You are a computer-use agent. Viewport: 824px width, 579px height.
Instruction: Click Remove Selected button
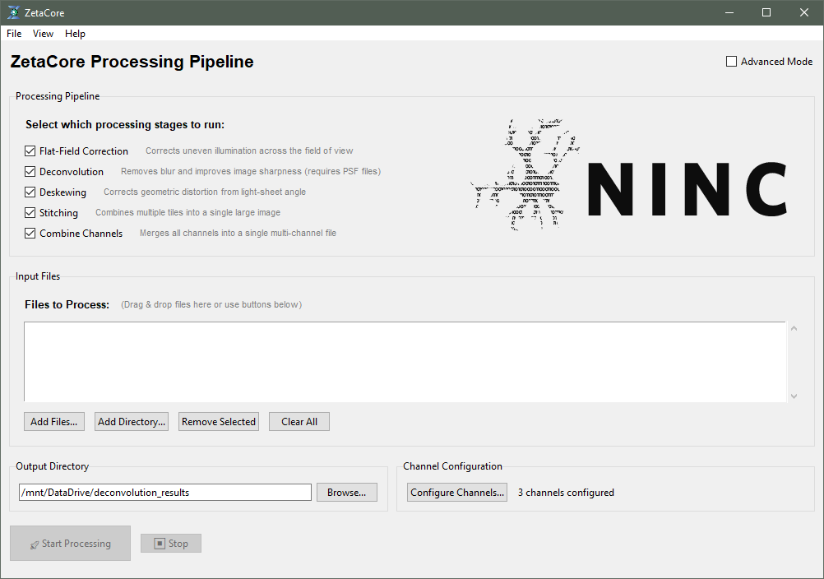point(219,422)
